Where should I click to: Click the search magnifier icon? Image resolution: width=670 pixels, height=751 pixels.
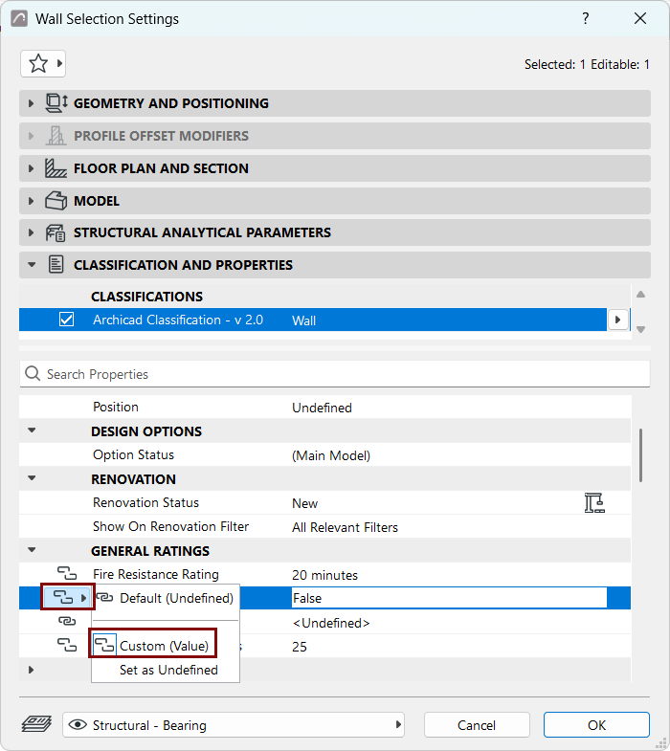(33, 373)
